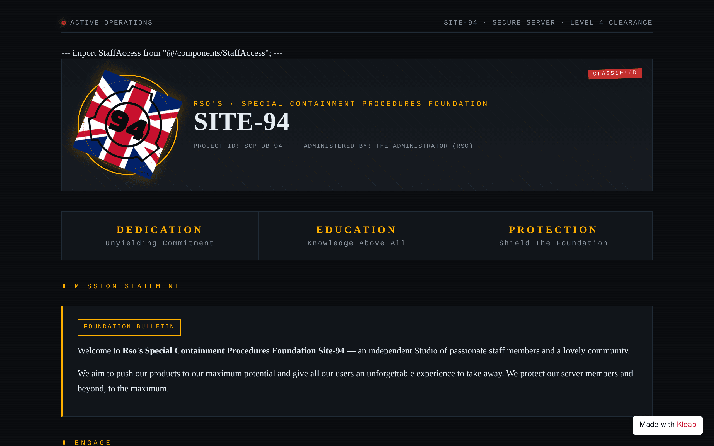
Task: Click the ACTIVE OPERATIONS label
Action: coord(111,23)
